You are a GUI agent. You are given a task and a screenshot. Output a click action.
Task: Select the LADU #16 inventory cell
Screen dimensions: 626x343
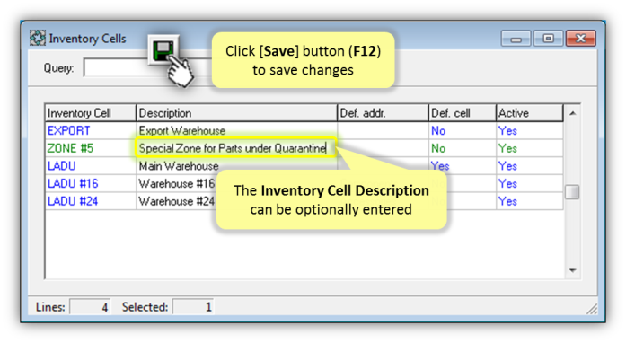(x=91, y=183)
